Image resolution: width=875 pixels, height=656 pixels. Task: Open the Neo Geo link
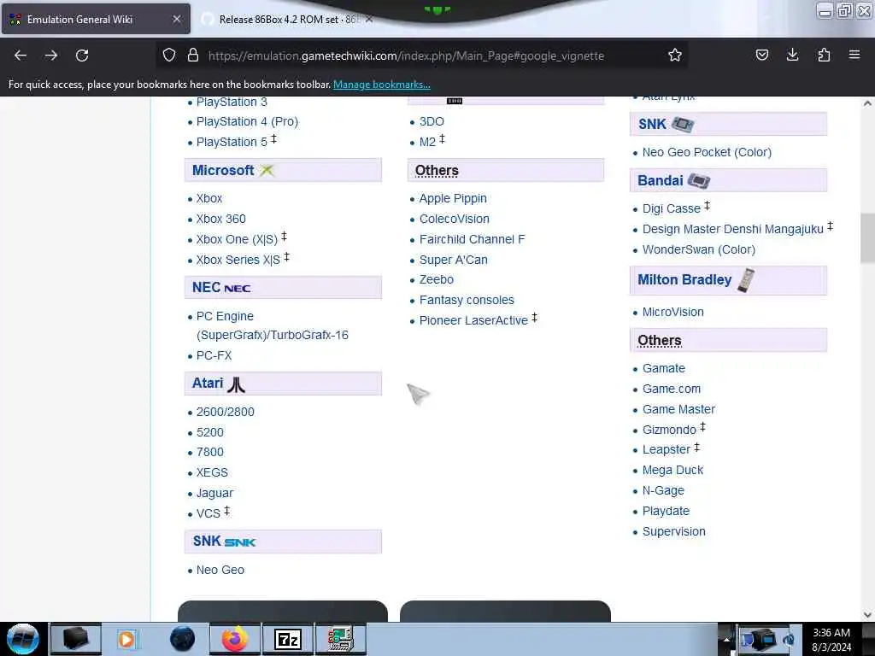coord(220,570)
